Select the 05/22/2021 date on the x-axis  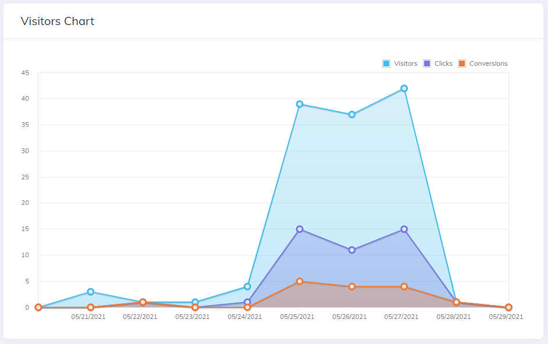[x=140, y=317]
